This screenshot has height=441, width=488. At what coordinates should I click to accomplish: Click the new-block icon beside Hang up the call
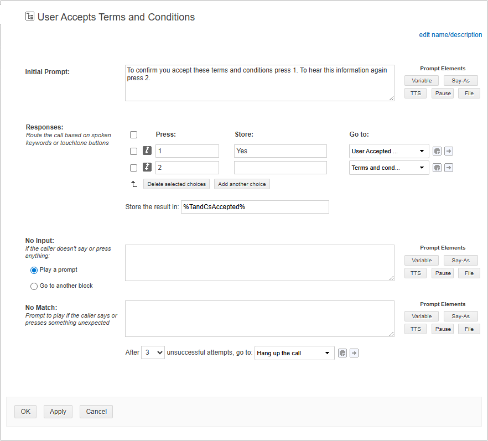pyautogui.click(x=342, y=353)
